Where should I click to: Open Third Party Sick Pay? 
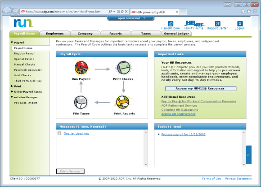tap(28, 81)
